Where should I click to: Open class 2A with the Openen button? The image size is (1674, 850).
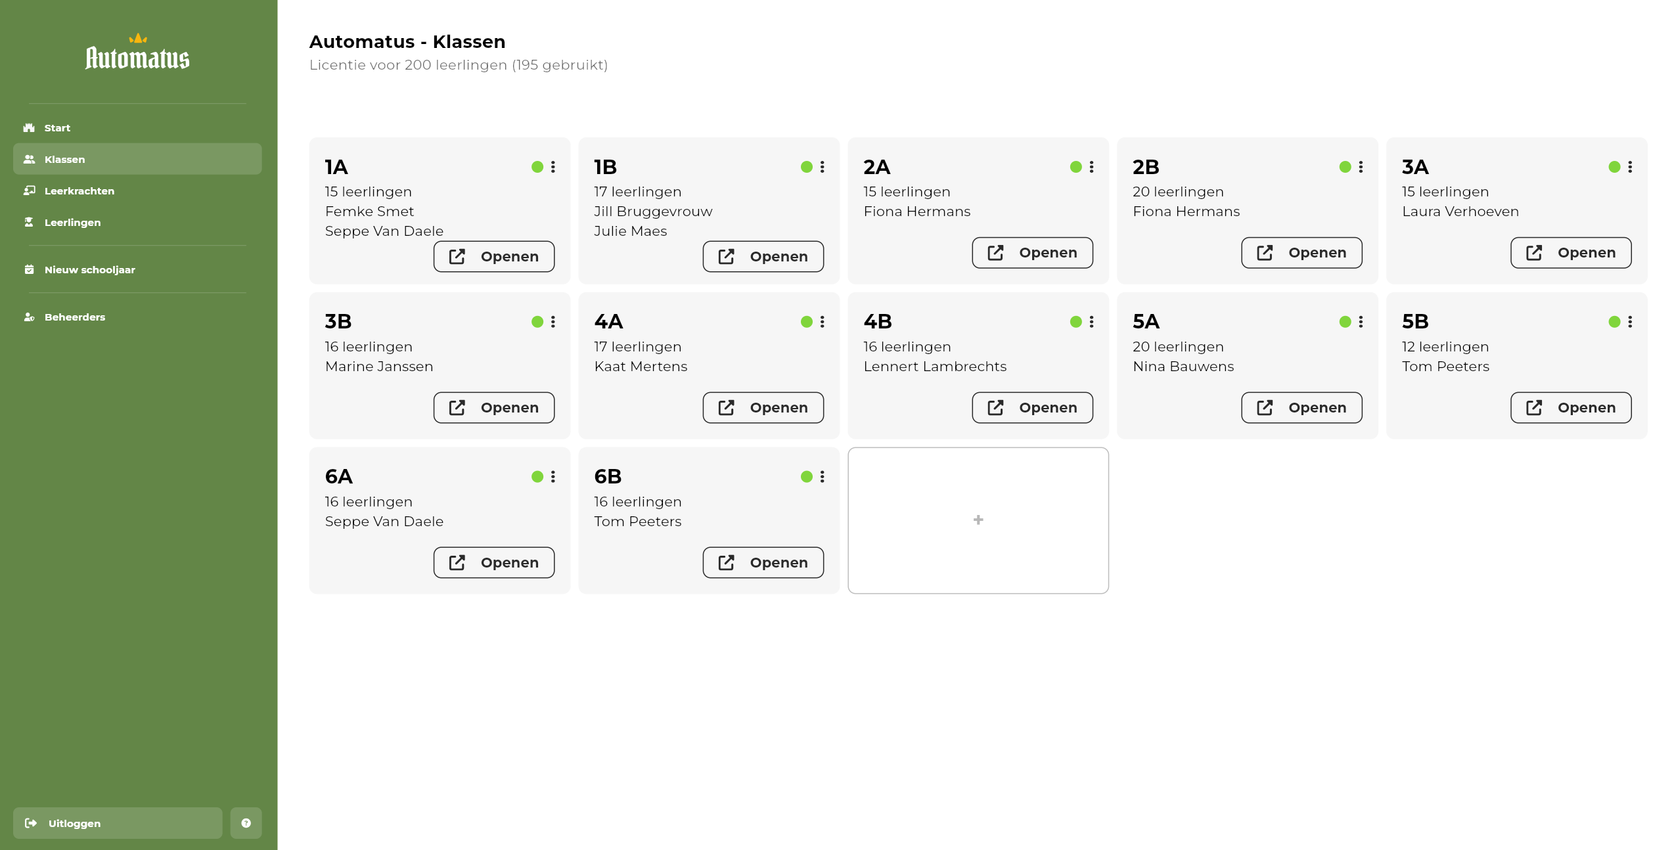point(1032,253)
